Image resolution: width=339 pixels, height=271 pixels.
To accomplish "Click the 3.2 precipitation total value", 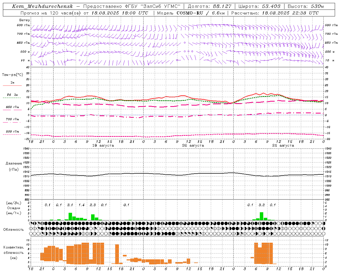I will pyautogui.click(x=262, y=205).
